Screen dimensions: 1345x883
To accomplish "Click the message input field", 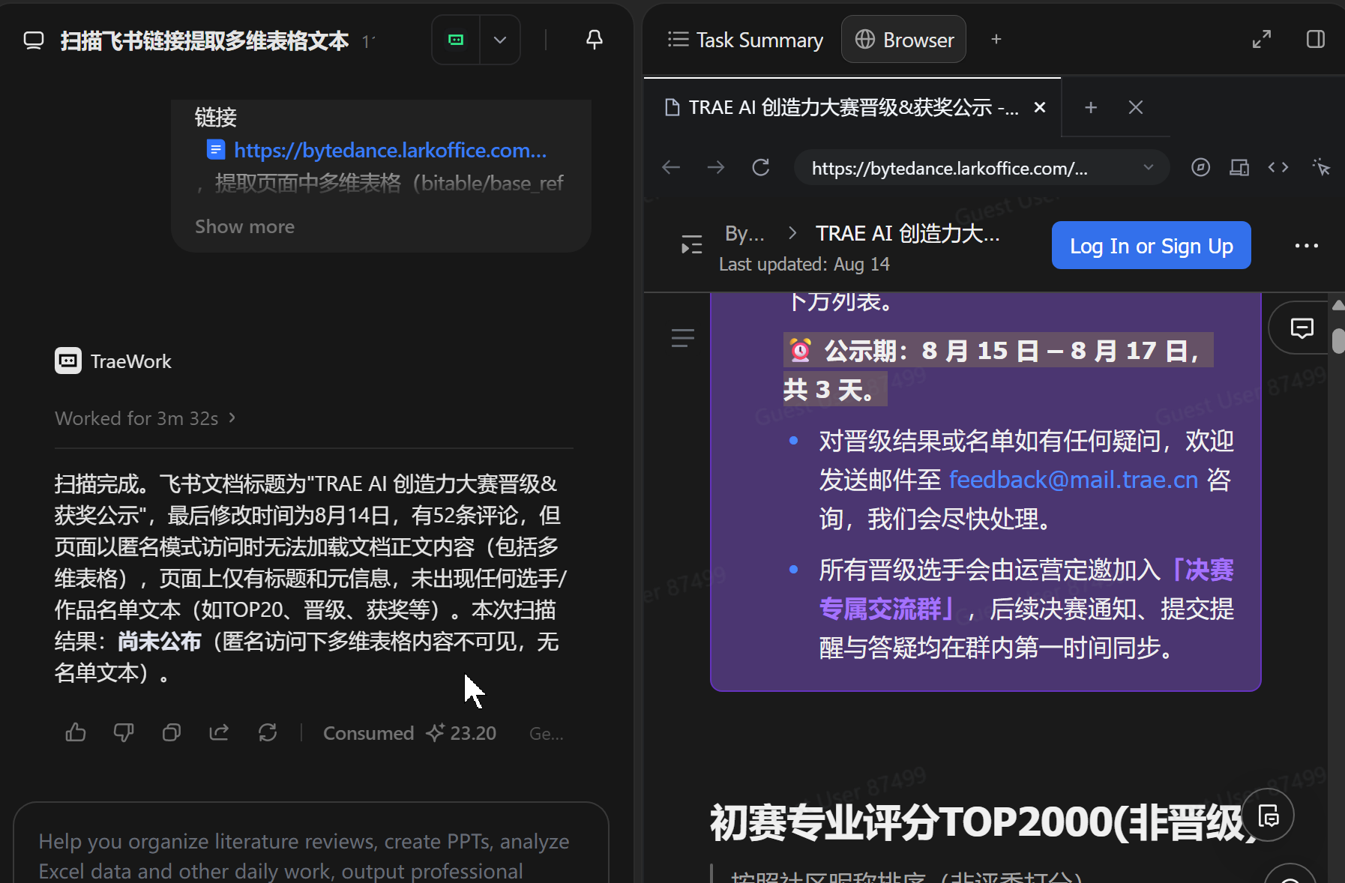I will (x=310, y=843).
